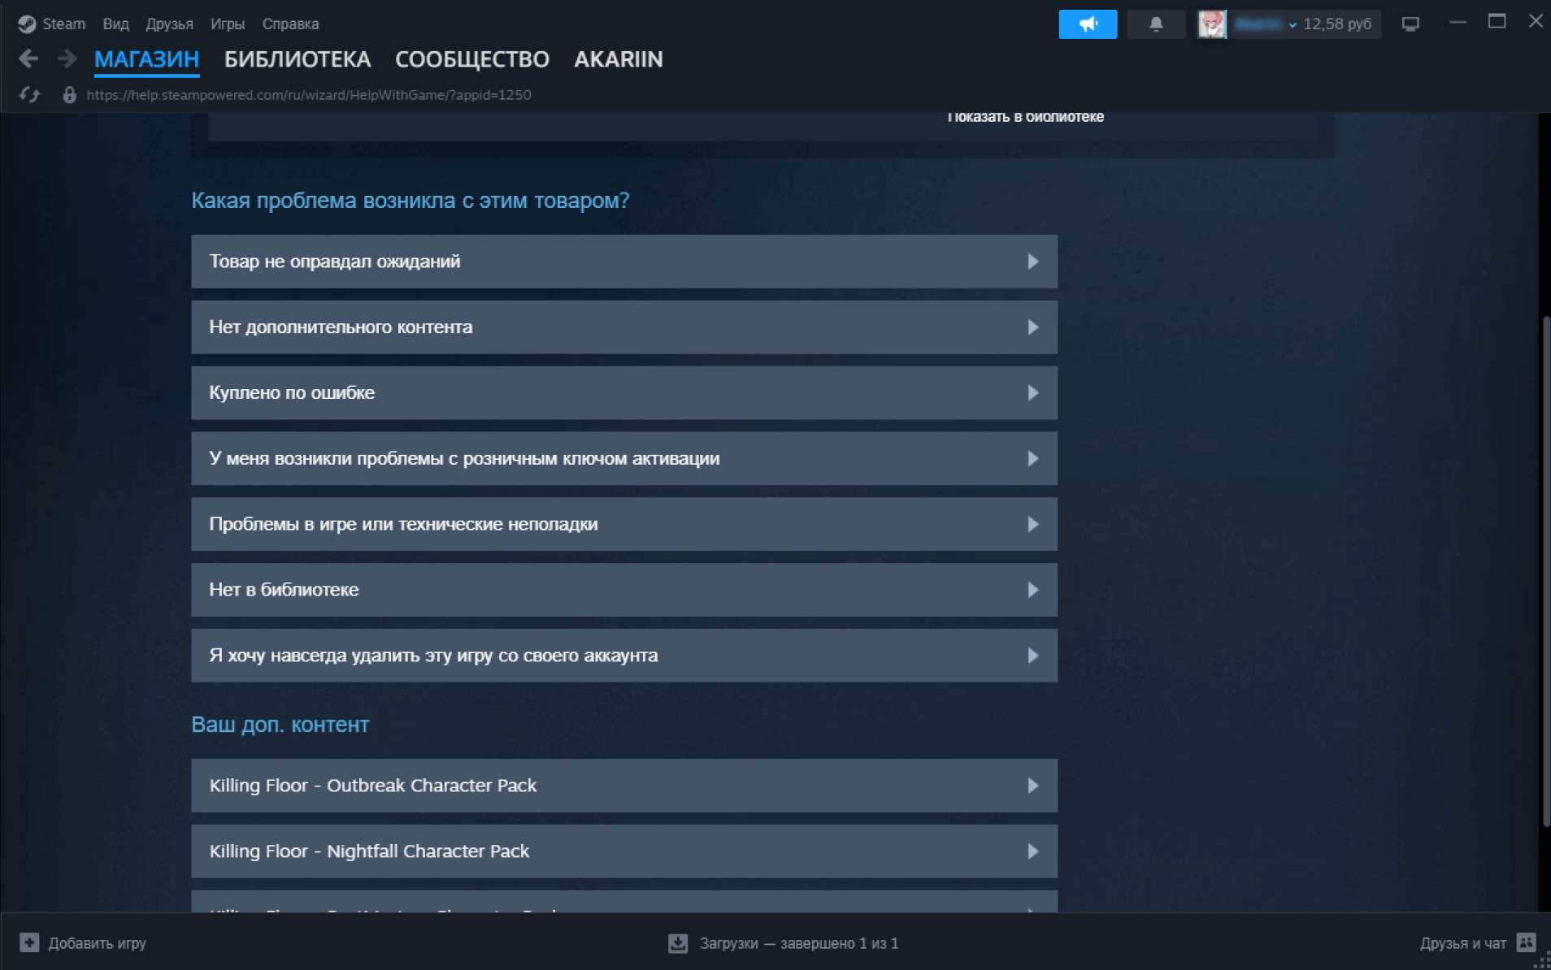The width and height of the screenshot is (1551, 970).
Task: Switch to Big Picture mode icon
Action: pos(1410,24)
